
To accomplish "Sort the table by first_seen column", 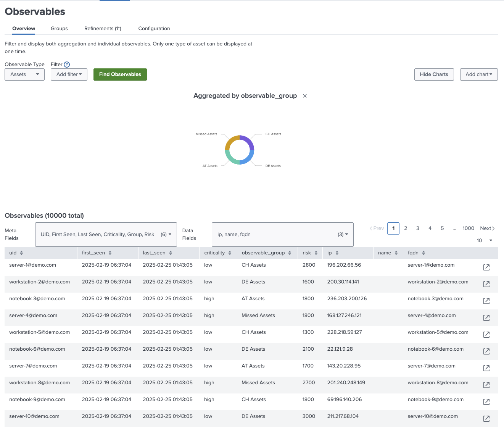I will (110, 253).
